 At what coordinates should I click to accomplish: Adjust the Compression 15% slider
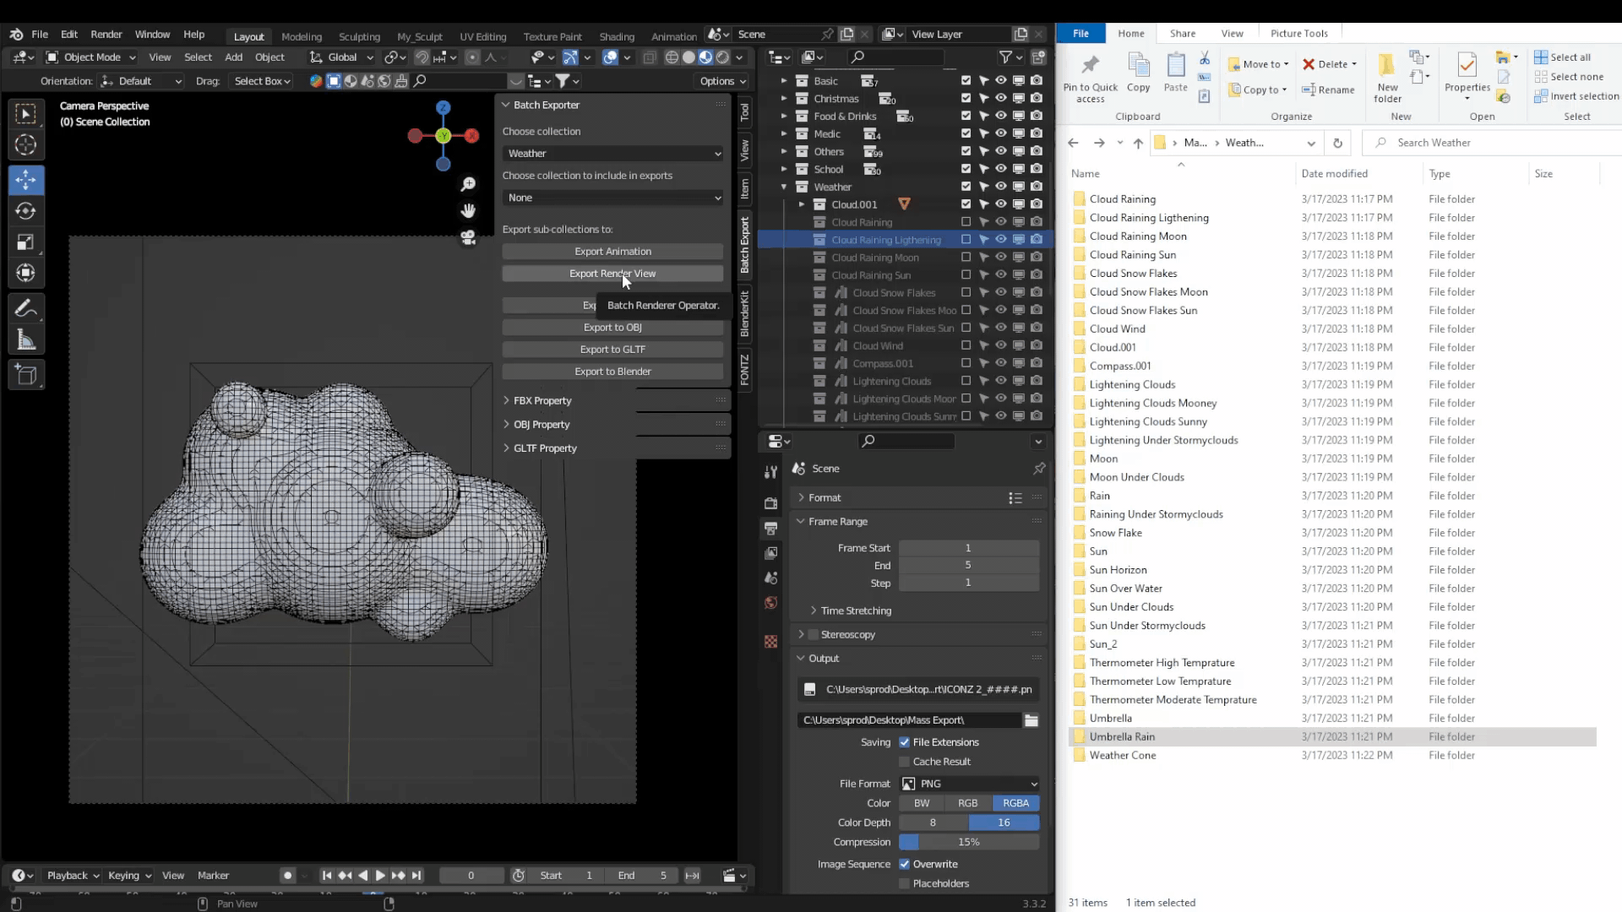pos(968,842)
